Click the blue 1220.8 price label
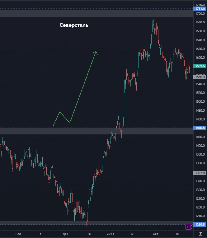The image size is (207, 238). click(200, 225)
